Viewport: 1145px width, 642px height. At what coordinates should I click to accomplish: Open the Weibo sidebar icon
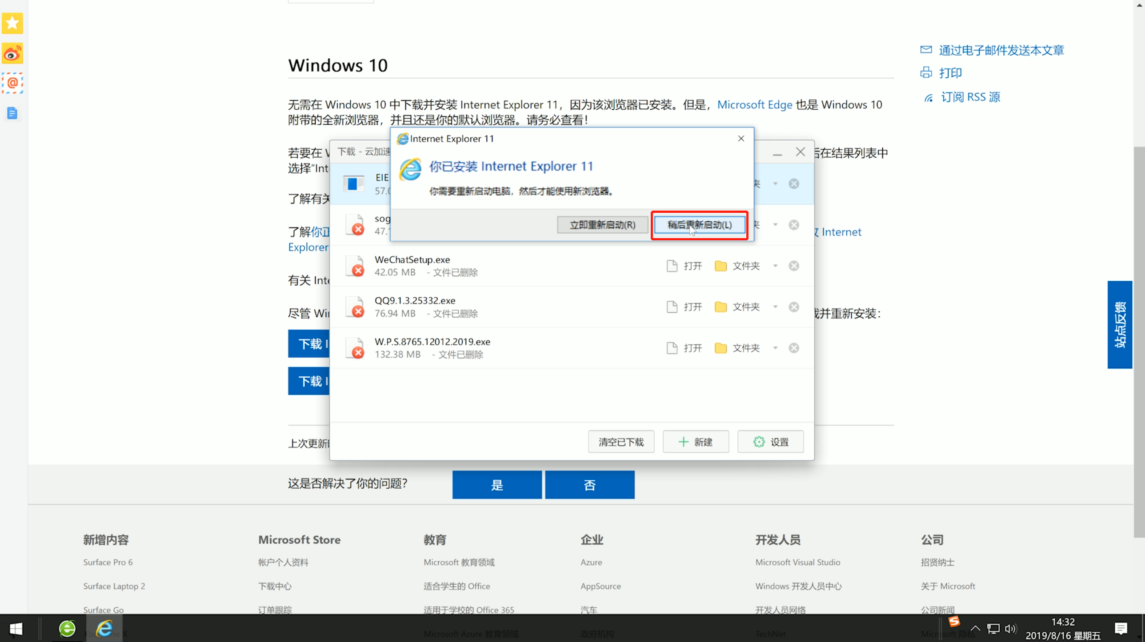pyautogui.click(x=12, y=54)
